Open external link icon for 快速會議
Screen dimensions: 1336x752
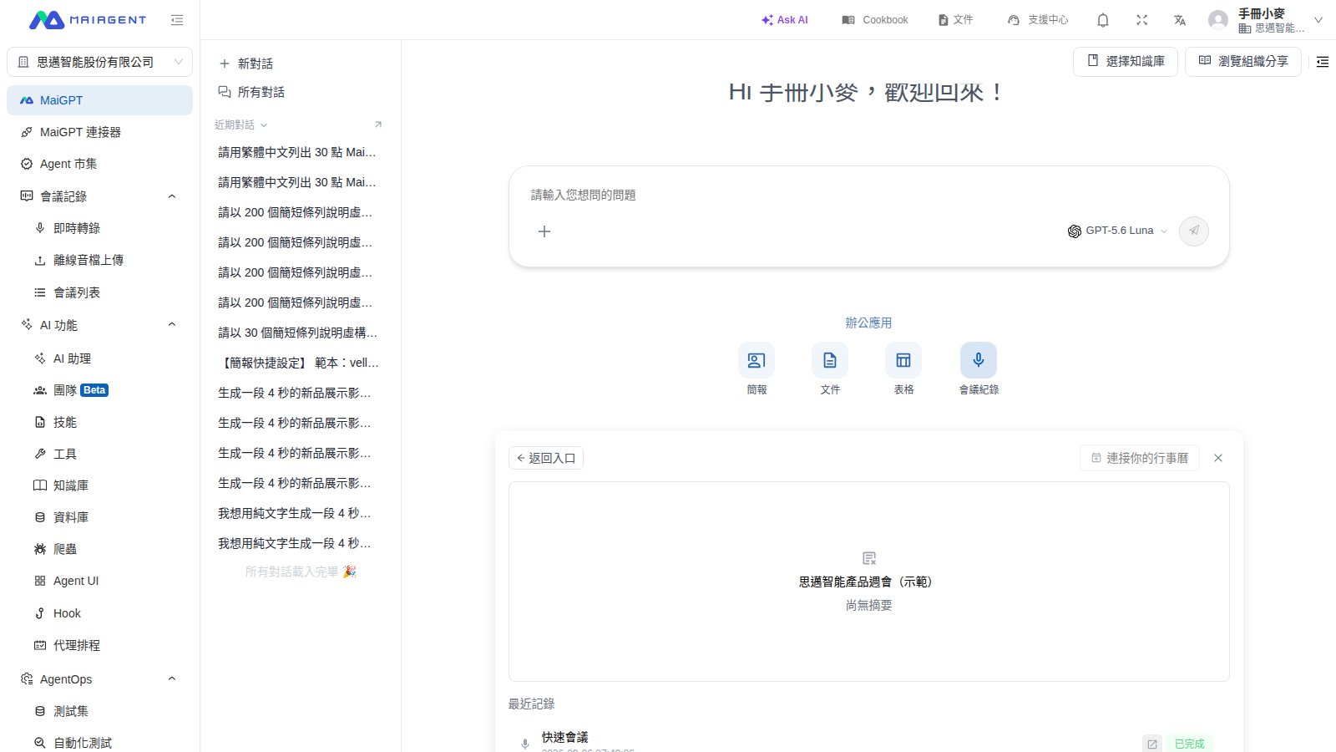(x=1152, y=744)
